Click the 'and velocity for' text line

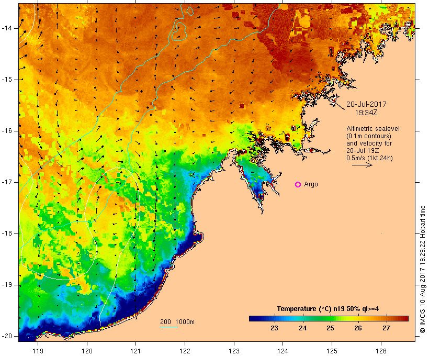point(369,143)
